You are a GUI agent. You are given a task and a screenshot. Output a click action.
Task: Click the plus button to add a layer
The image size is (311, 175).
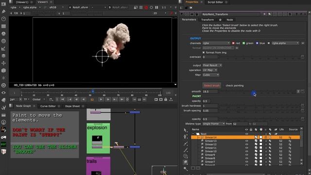[x=193, y=168]
